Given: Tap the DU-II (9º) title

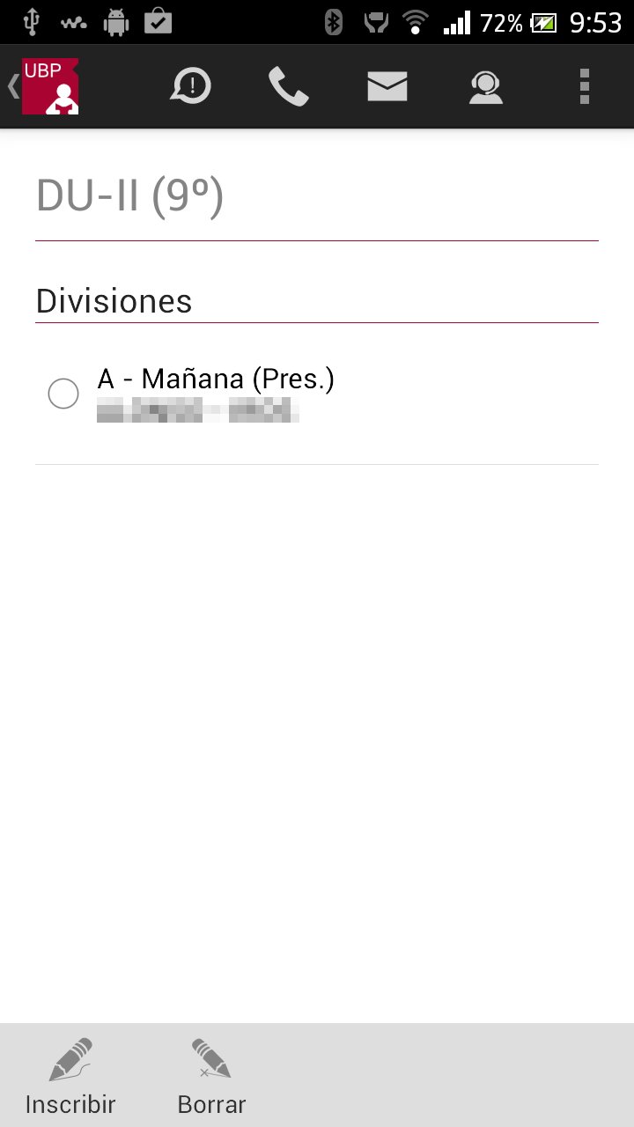Looking at the screenshot, I should (130, 196).
